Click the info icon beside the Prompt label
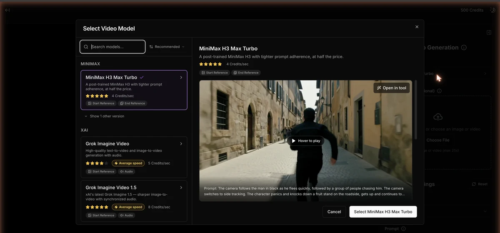Viewport: 500px width, 233px height. coord(403,229)
